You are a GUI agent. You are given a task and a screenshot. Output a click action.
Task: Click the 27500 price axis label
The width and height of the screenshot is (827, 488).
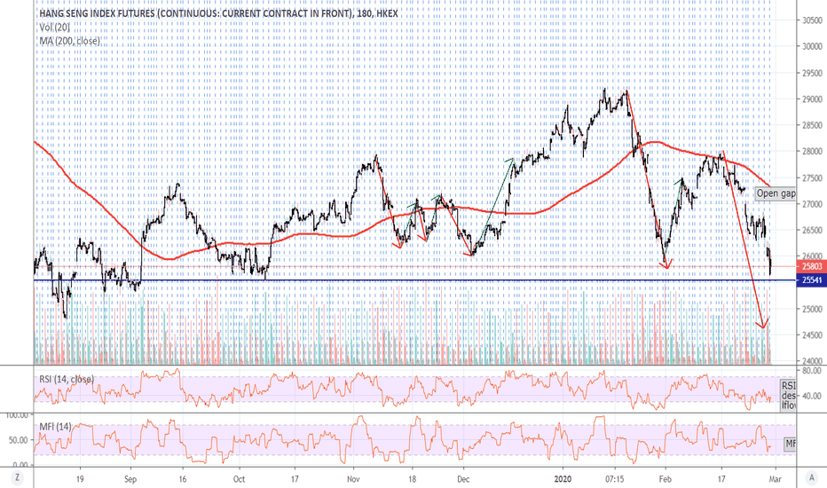tap(812, 177)
